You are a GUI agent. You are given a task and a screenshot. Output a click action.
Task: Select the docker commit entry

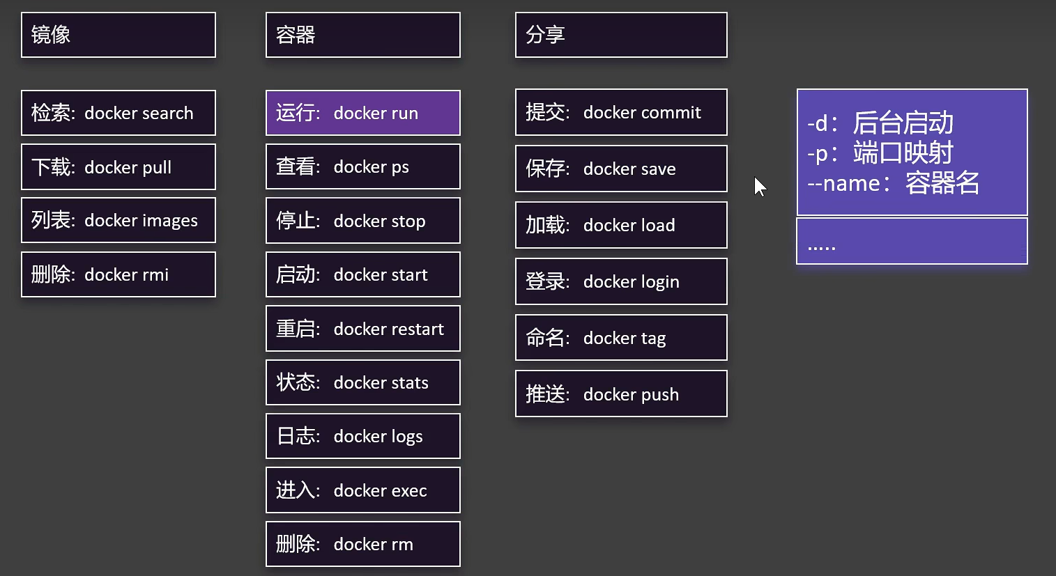click(620, 112)
